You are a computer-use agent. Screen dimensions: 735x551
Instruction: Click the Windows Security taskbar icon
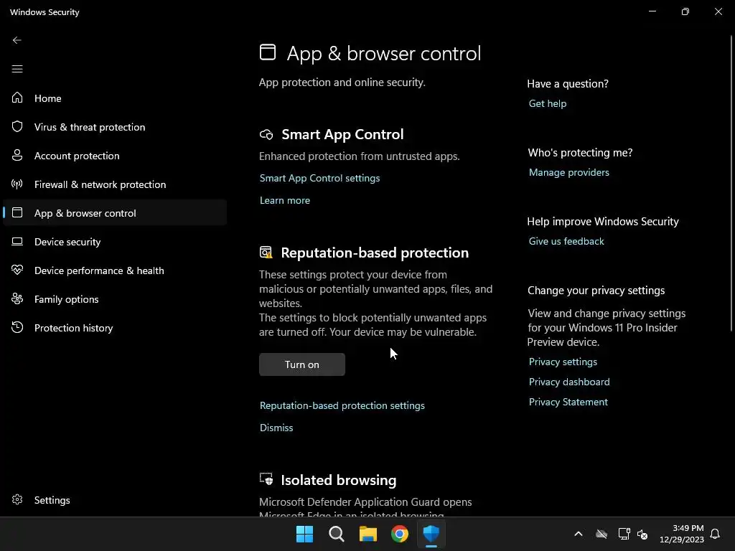tap(431, 534)
